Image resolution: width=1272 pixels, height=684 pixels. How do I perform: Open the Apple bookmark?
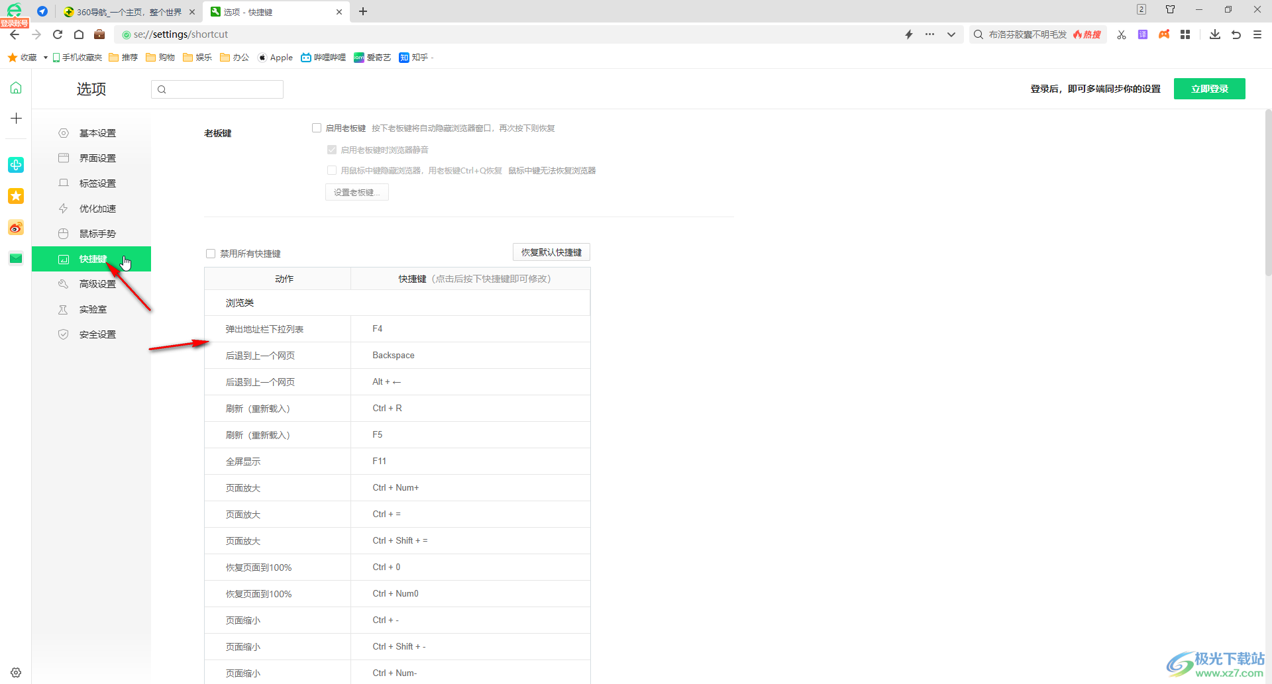tap(276, 58)
